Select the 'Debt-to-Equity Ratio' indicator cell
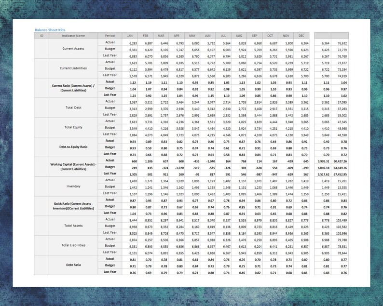The height and width of the screenshot is (306, 383). [x=73, y=147]
